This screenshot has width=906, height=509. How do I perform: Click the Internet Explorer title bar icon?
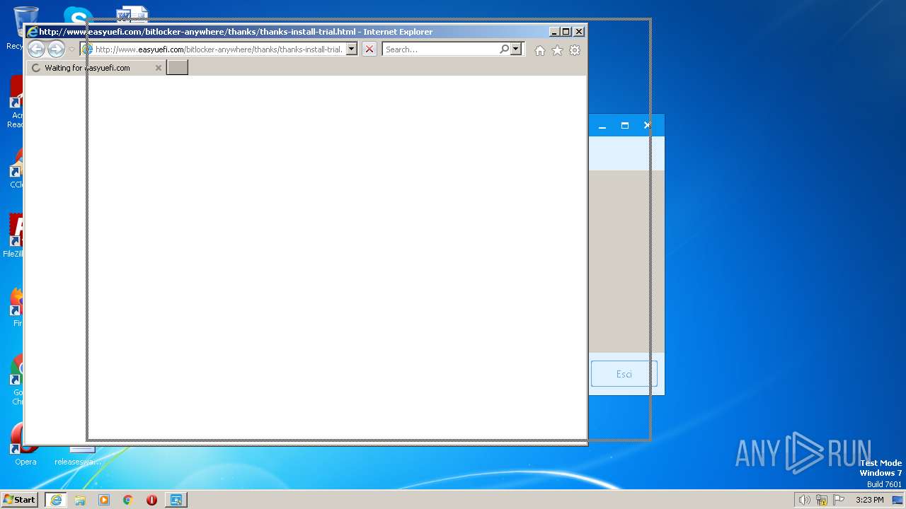pyautogui.click(x=32, y=32)
